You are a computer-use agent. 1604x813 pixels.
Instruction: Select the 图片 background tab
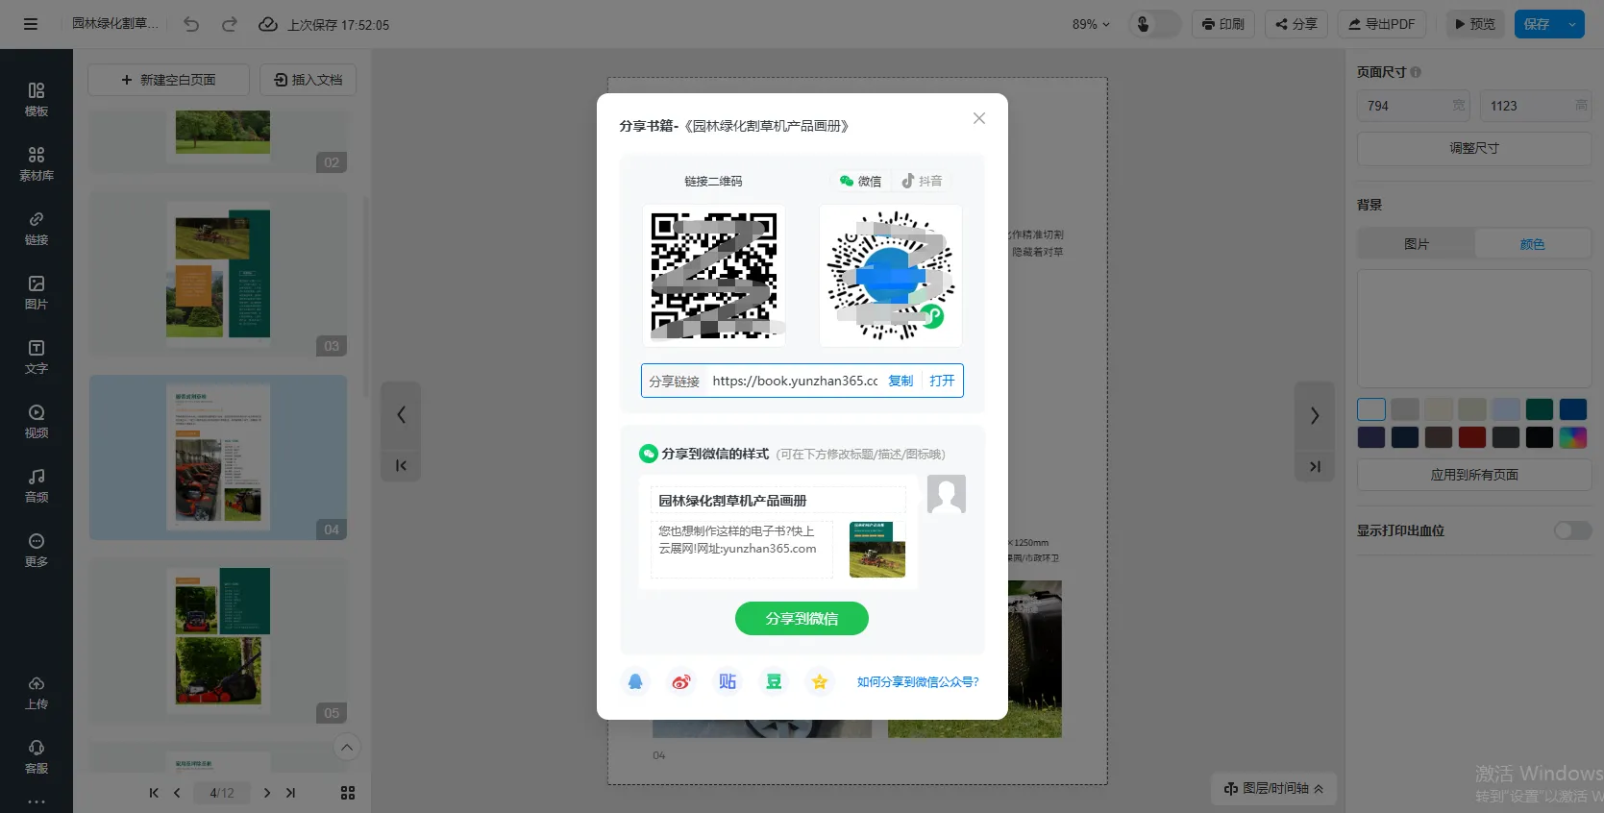pos(1416,244)
